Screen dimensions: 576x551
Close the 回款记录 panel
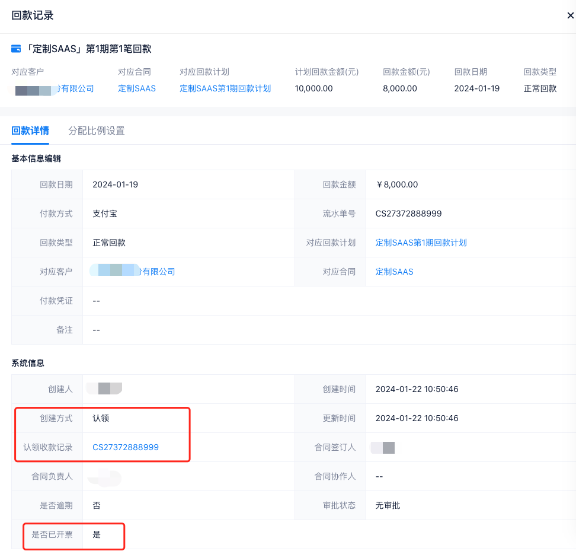569,16
